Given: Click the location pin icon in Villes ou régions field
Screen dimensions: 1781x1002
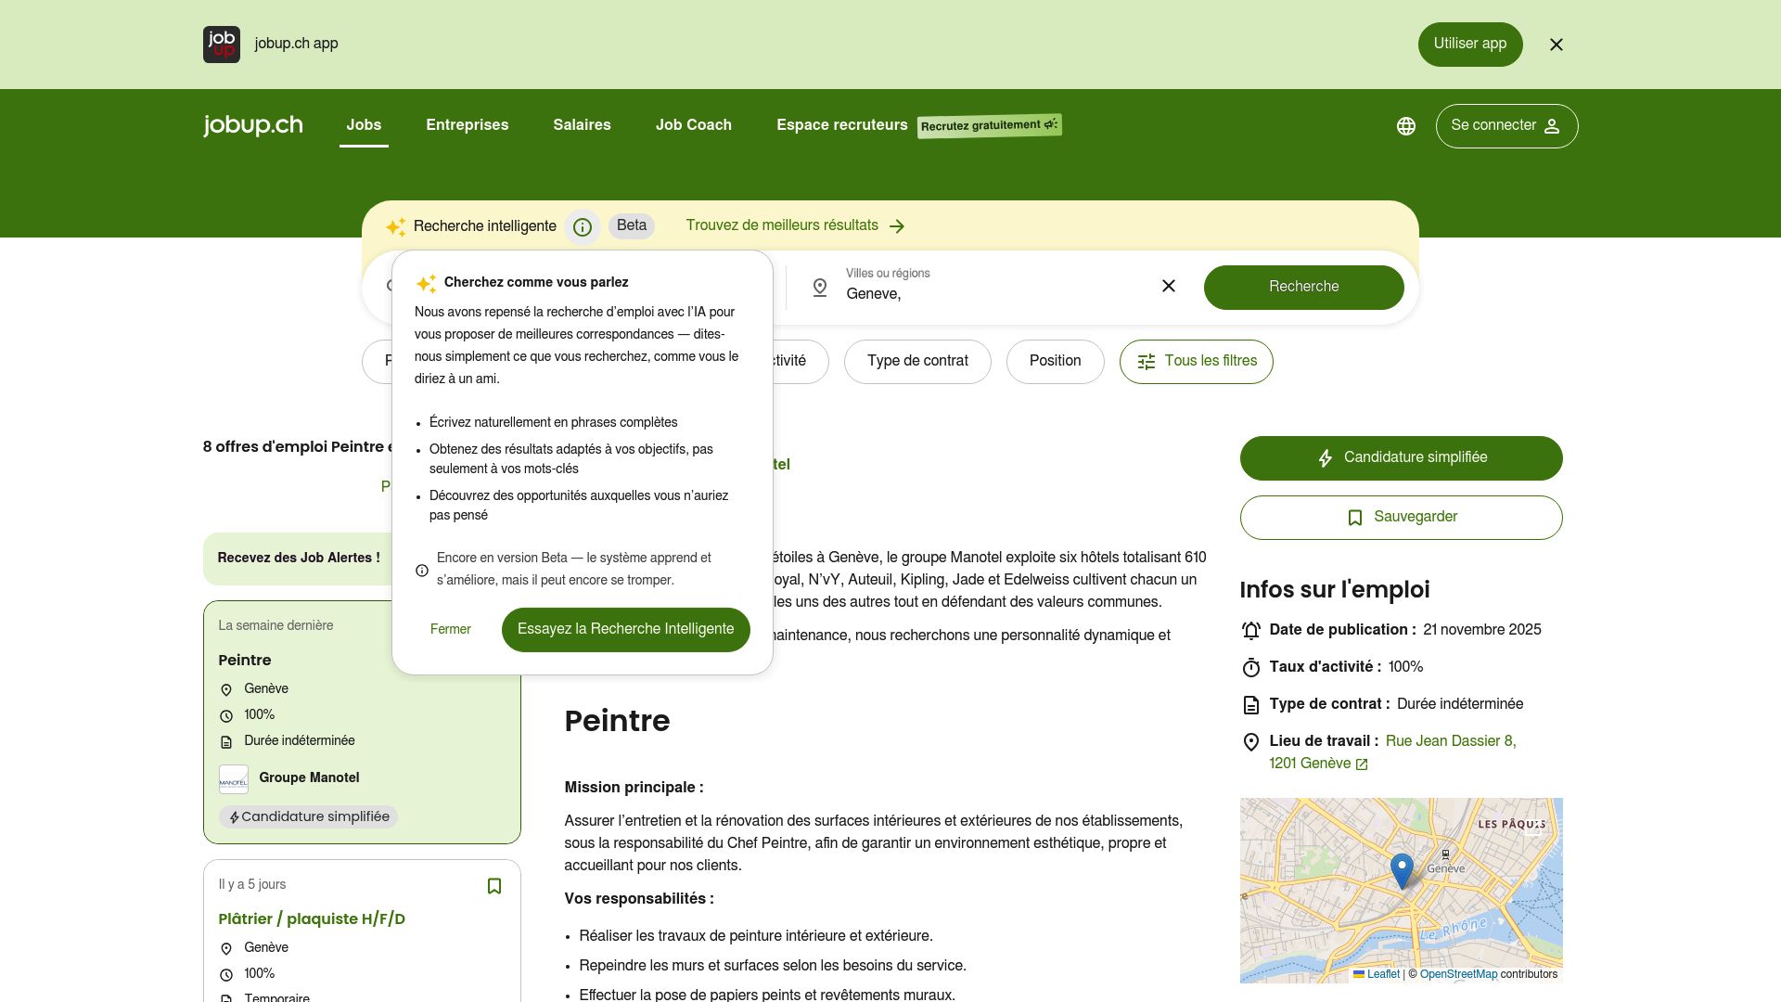Looking at the screenshot, I should click(x=821, y=289).
